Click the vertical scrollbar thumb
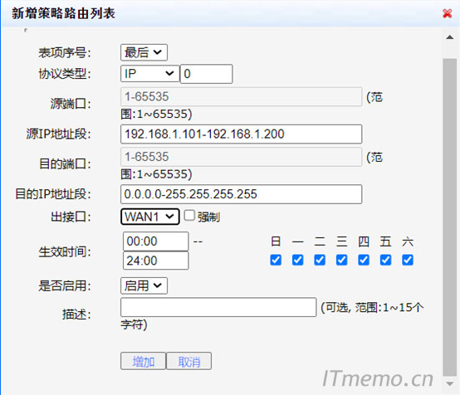Image resolution: width=460 pixels, height=395 pixels. click(450, 217)
